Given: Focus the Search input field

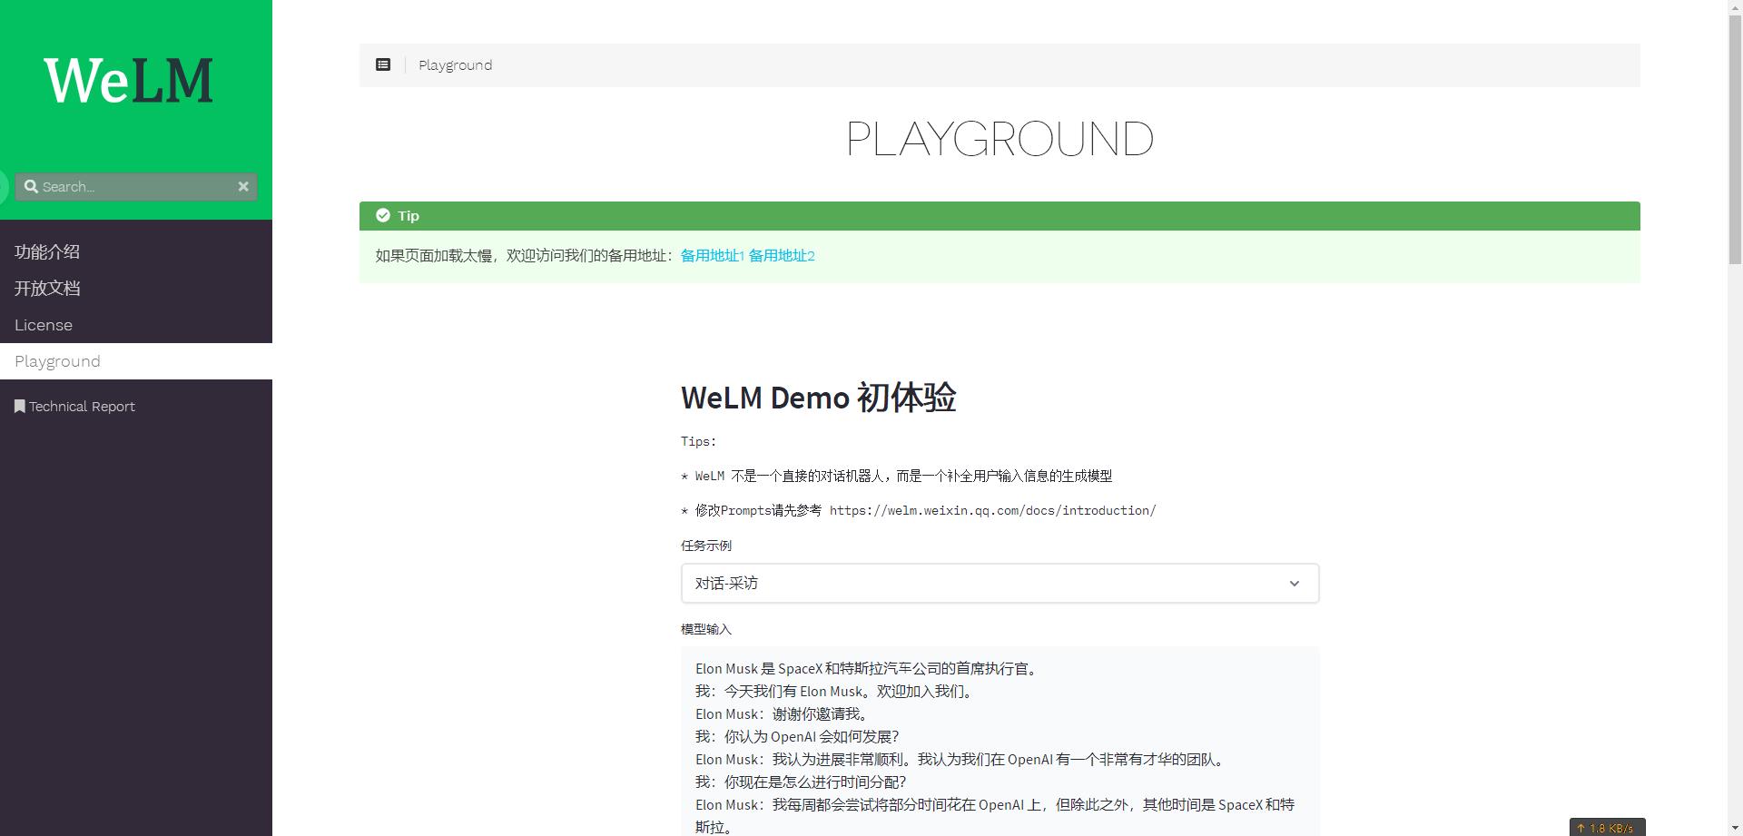Looking at the screenshot, I should [x=136, y=186].
